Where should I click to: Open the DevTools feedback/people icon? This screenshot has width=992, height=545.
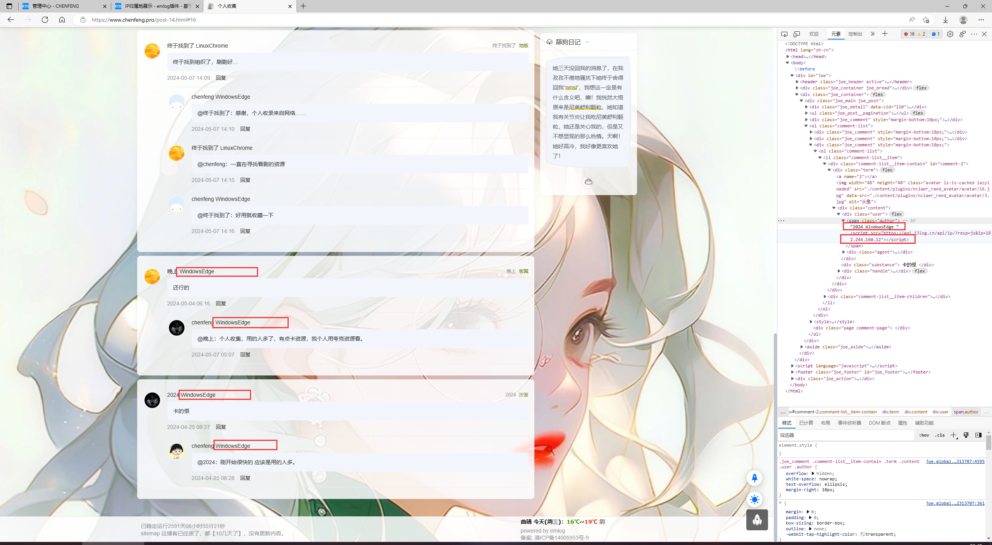pos(963,34)
